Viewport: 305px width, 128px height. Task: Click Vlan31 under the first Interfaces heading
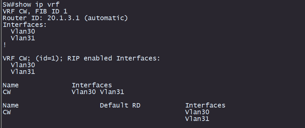pyautogui.click(x=23, y=38)
